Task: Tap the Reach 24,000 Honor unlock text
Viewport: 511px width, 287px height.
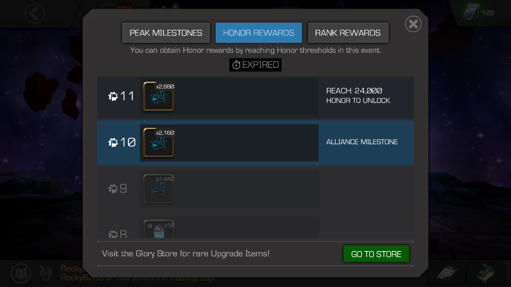Action: click(358, 95)
